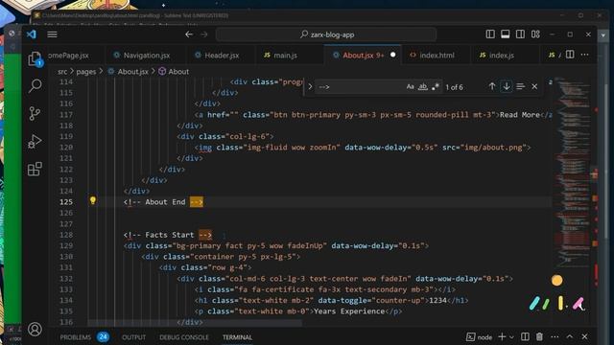Click the horizontal editor scrollbar
Screen dimensions: 614x345
tap(195, 323)
